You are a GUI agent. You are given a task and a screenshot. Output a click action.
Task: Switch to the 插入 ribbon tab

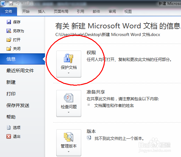click(42, 12)
